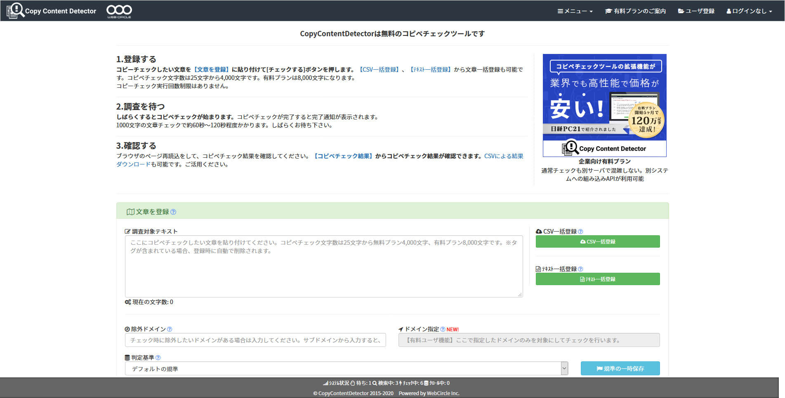Click help icon beside ﾃｷｽﾄ一括登録 label
Viewport: 785px width, 398px height.
pos(580,269)
